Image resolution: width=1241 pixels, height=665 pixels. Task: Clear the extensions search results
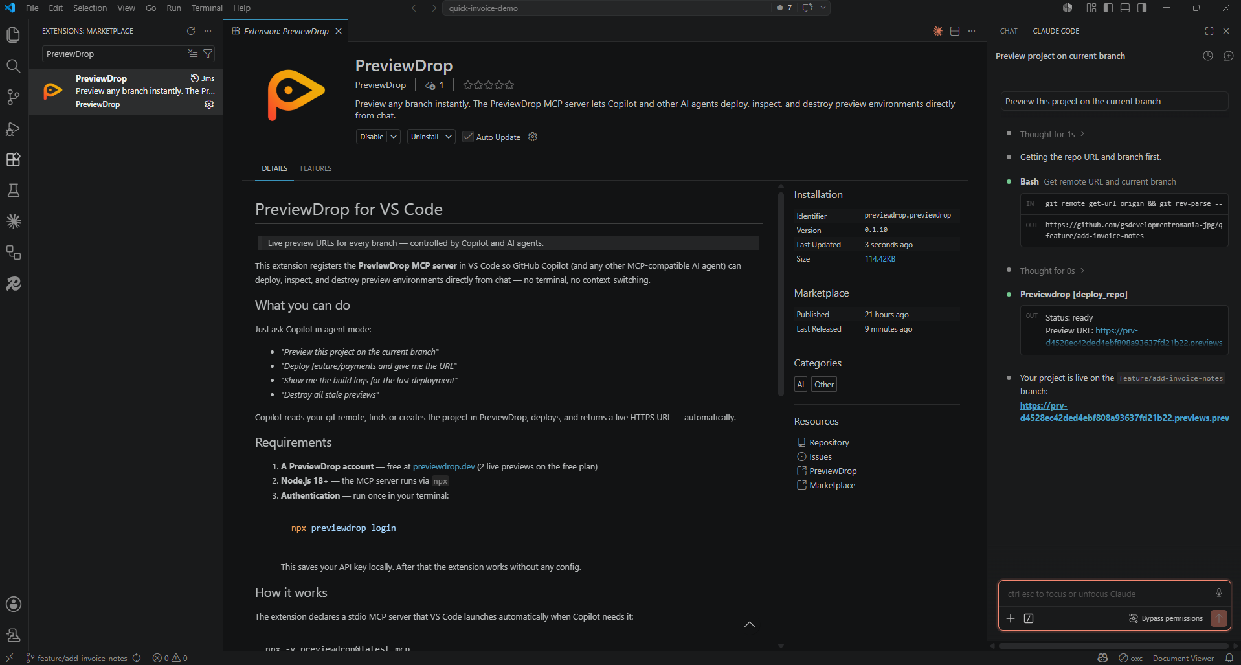click(x=193, y=54)
